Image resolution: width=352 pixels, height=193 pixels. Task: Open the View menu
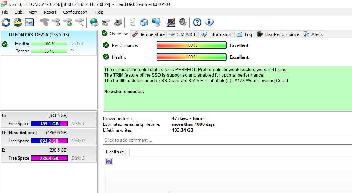click(x=33, y=12)
